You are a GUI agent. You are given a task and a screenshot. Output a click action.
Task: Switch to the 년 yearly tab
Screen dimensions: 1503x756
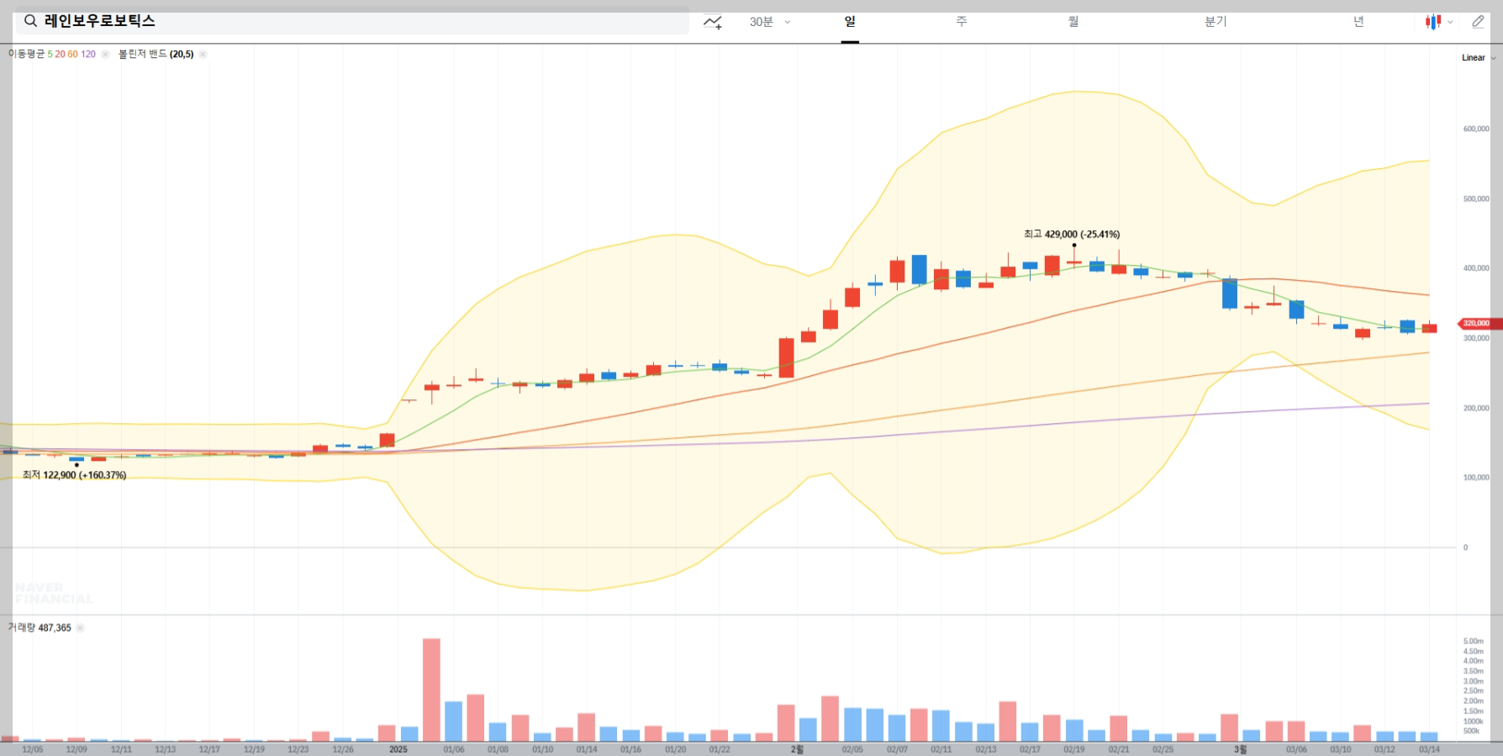1358,22
